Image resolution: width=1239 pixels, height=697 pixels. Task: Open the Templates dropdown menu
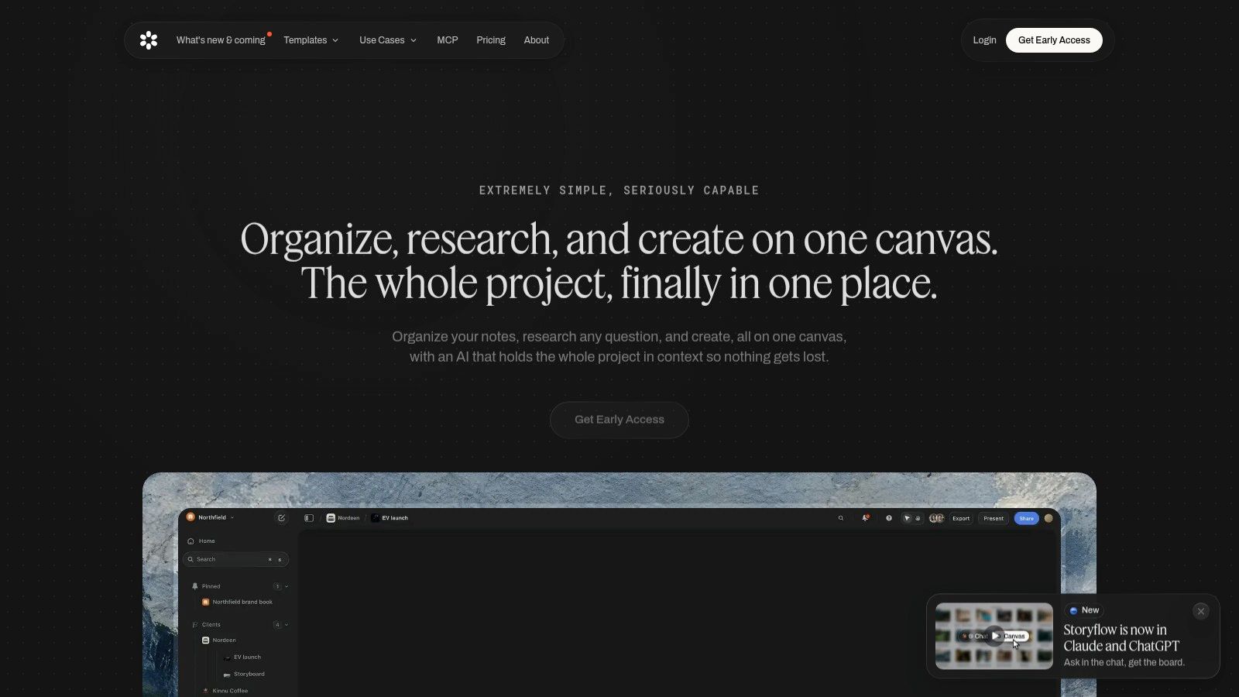tap(311, 40)
